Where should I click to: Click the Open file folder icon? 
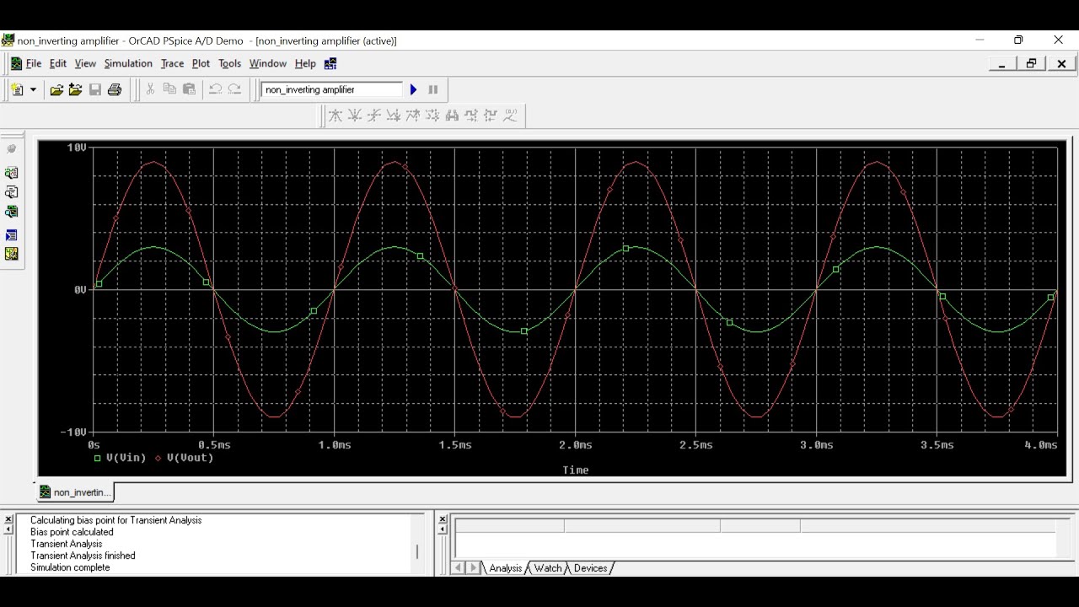pyautogui.click(x=56, y=89)
